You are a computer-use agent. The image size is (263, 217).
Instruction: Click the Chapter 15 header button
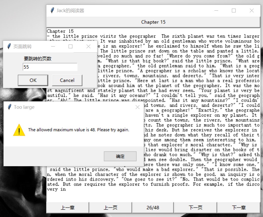(153, 22)
